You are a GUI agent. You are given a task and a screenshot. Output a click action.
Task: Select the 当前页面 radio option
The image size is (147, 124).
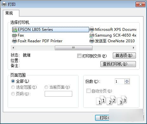point(46,87)
